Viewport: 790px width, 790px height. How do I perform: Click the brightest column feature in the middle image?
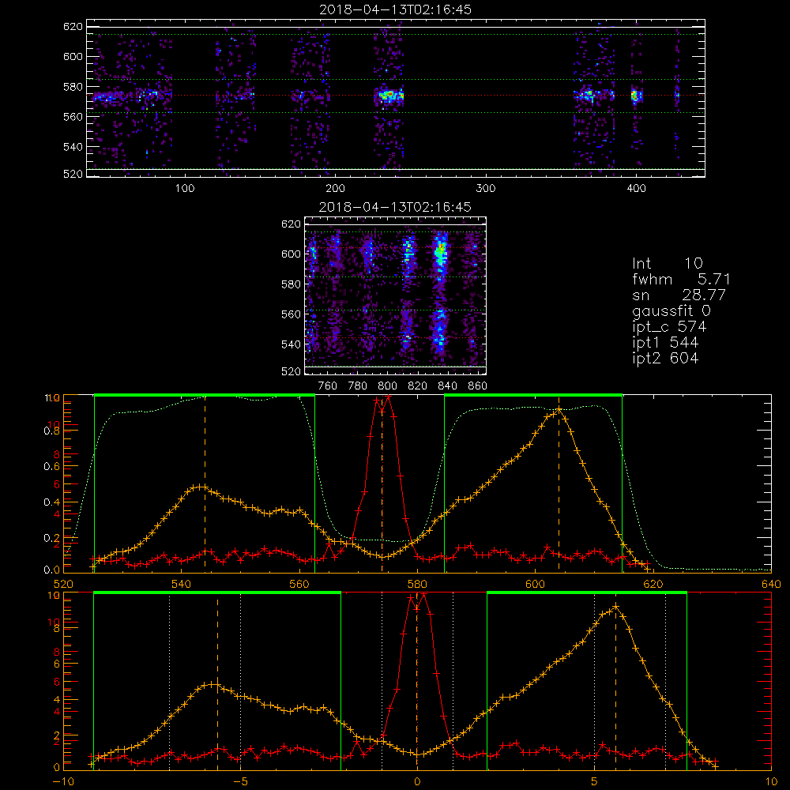point(441,254)
